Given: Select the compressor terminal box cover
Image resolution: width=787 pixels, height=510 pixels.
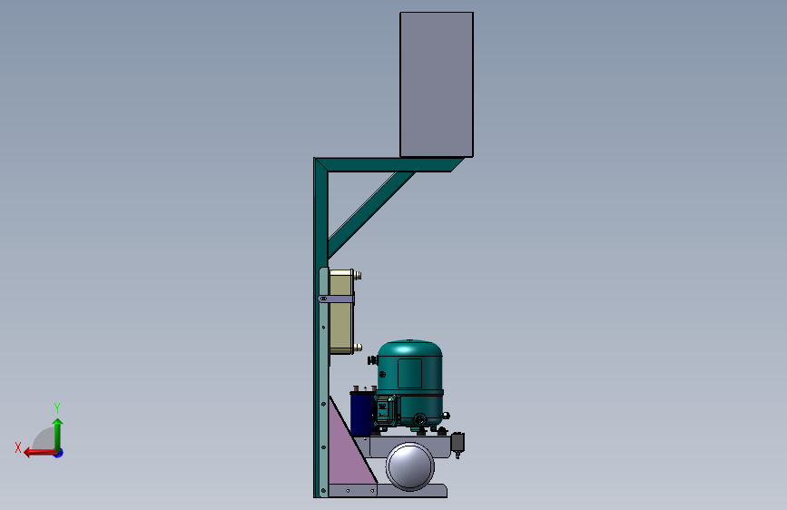Looking at the screenshot, I should point(385,410).
